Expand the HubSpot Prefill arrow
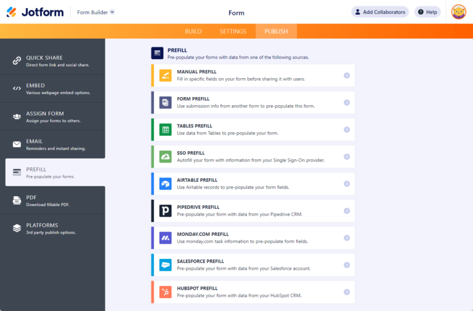This screenshot has width=473, height=311. tap(347, 292)
